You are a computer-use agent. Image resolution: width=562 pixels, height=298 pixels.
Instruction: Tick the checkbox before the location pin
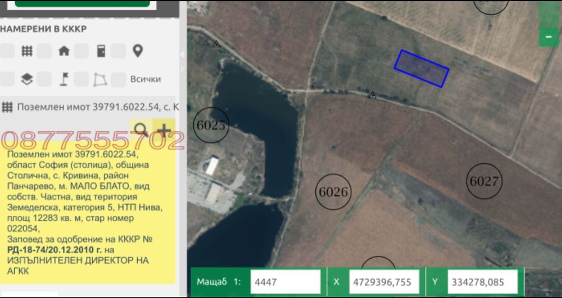[118, 51]
